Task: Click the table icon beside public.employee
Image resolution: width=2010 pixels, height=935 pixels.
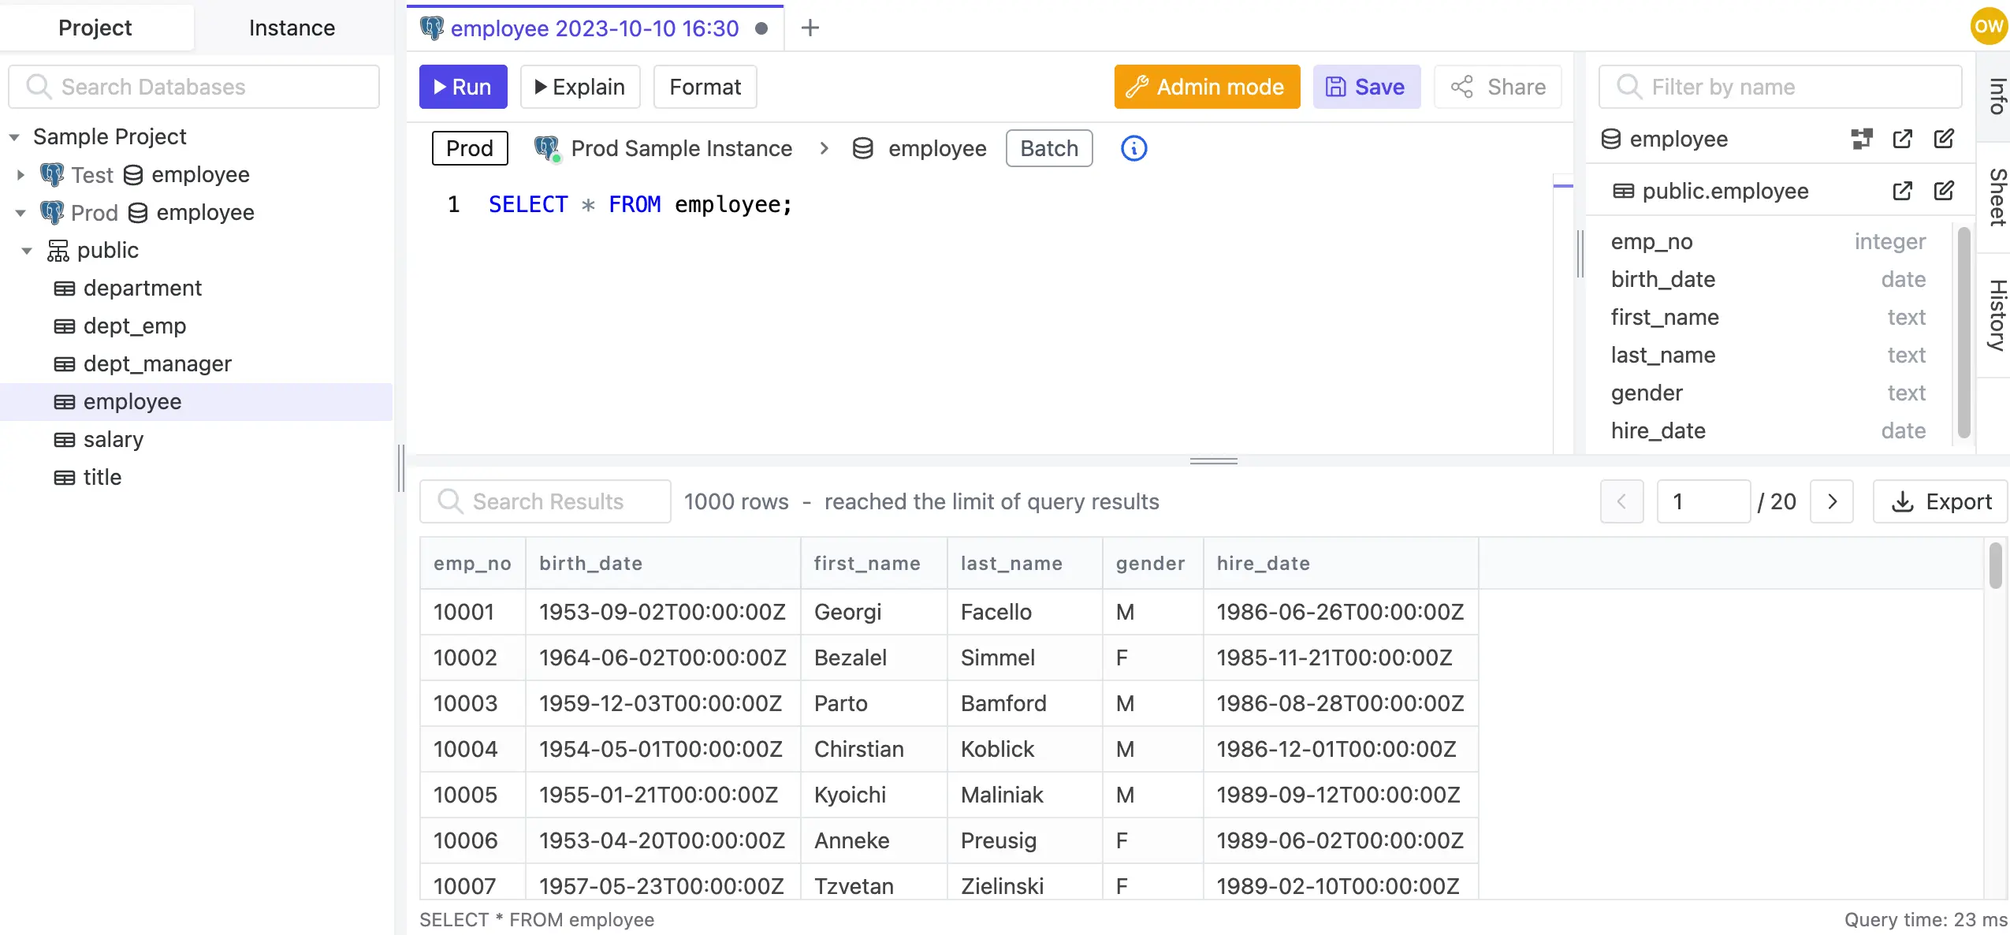Action: tap(1623, 191)
